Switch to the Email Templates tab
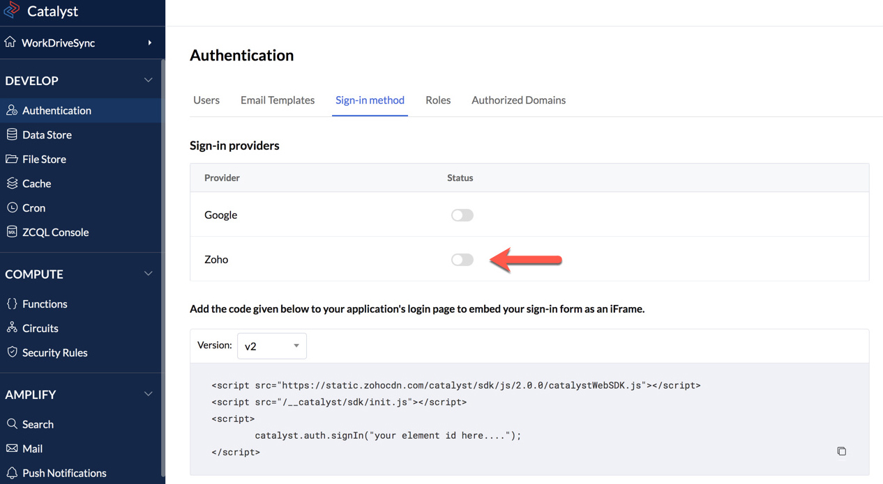The image size is (883, 484). click(x=277, y=100)
